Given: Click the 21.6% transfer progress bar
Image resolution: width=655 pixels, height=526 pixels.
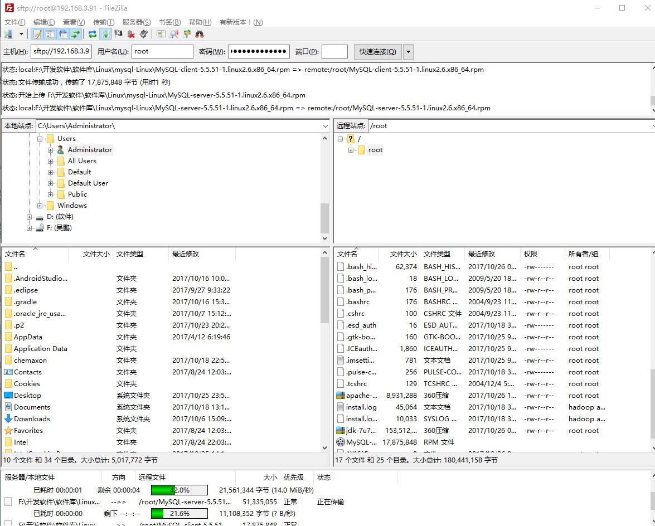Looking at the screenshot, I should pos(179,514).
